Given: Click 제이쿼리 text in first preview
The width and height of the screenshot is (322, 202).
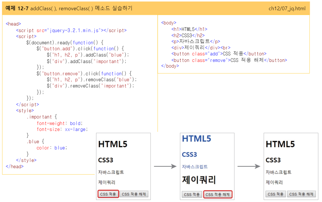Looking at the screenshot, I should (x=107, y=182).
